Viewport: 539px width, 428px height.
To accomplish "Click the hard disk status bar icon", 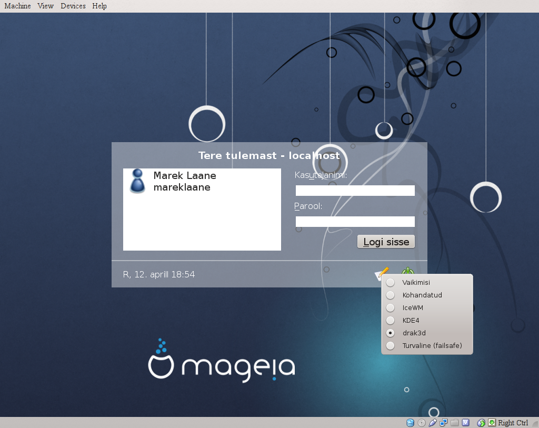I will coord(410,423).
